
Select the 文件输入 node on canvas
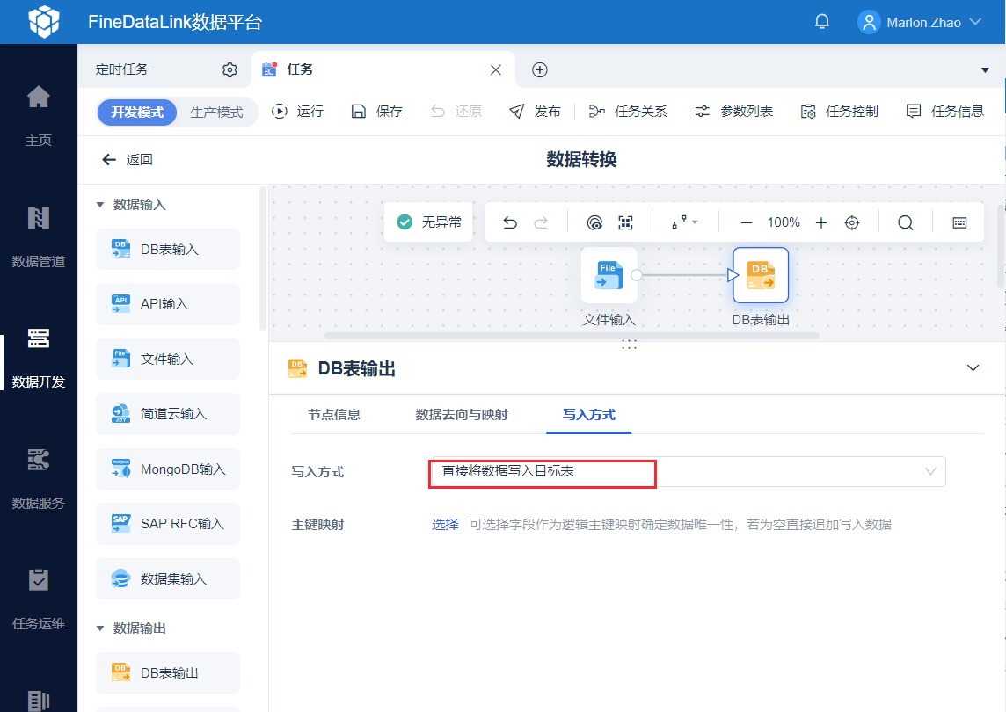coord(609,275)
